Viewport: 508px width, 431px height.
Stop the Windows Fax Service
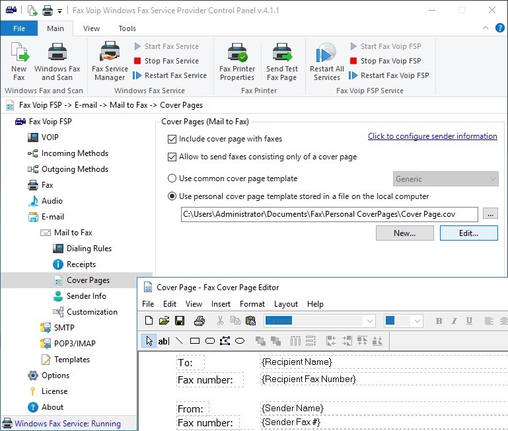tap(166, 61)
